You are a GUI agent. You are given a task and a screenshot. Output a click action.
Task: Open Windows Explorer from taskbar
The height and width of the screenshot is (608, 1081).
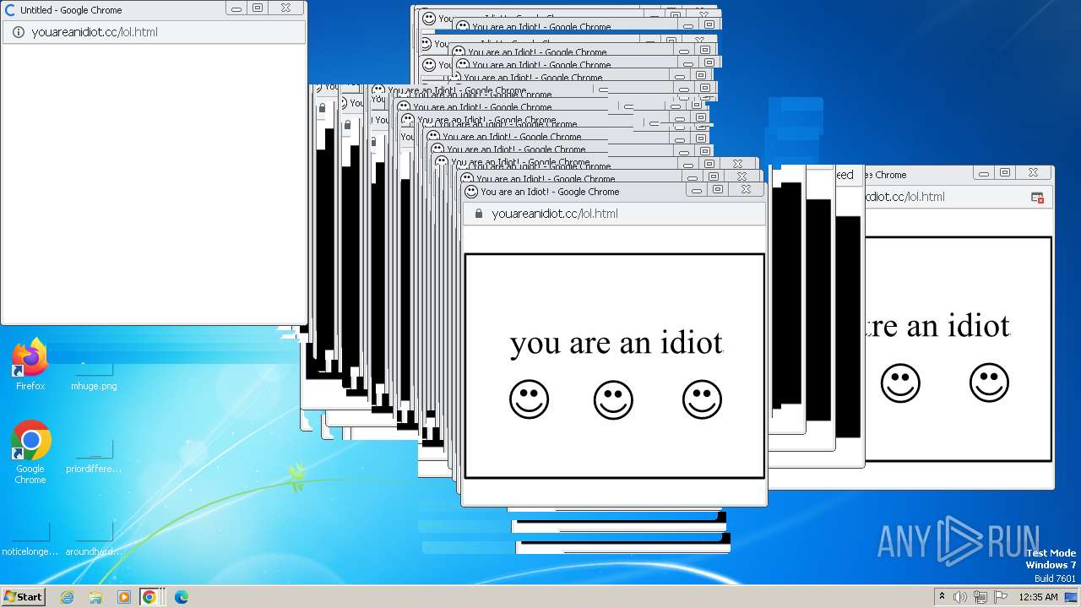(95, 597)
